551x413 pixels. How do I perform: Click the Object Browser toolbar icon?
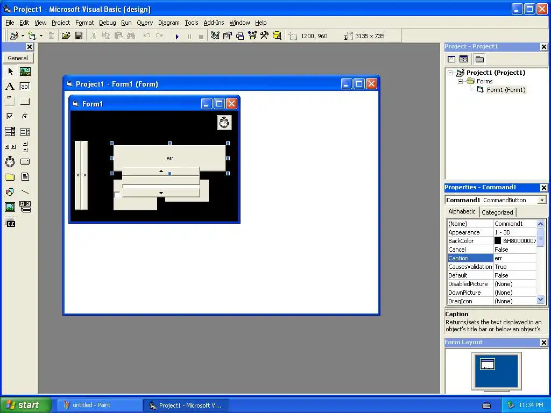[252, 36]
